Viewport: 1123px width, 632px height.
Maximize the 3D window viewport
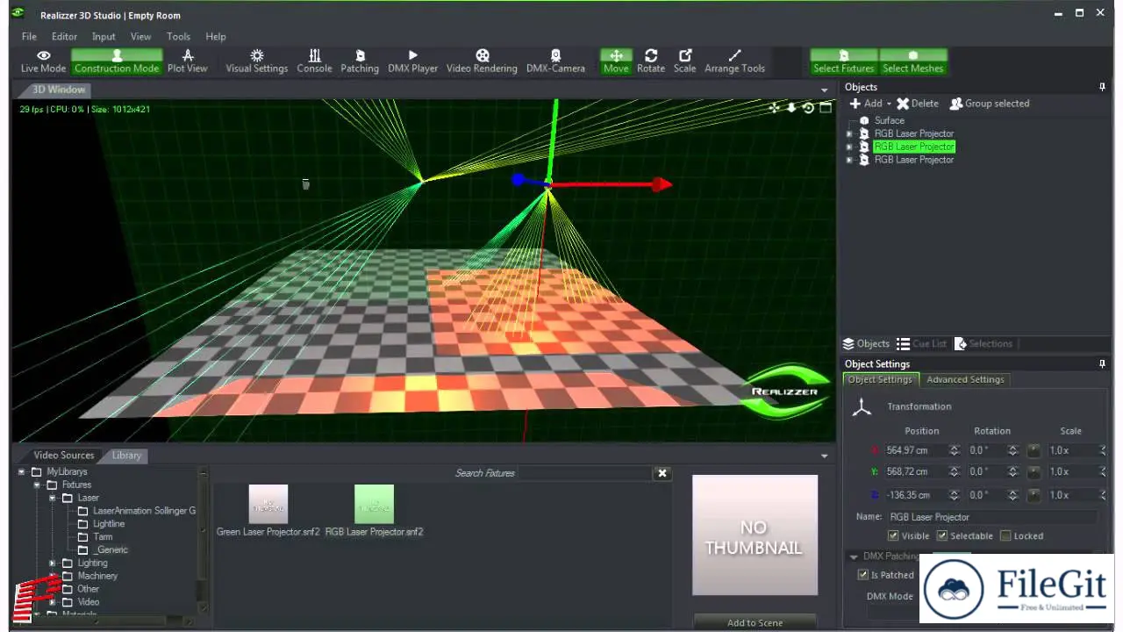[x=826, y=108]
